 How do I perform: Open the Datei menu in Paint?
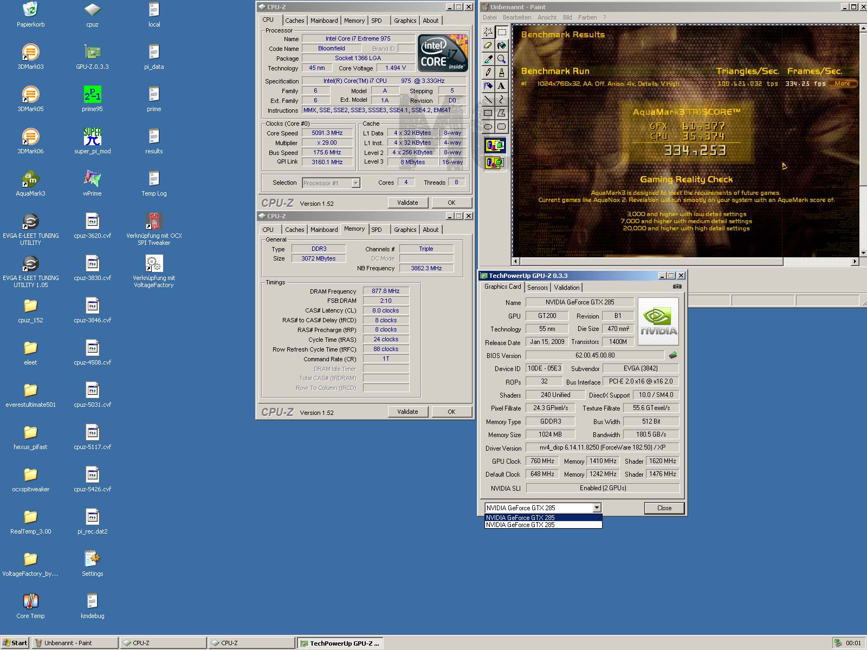[x=489, y=17]
